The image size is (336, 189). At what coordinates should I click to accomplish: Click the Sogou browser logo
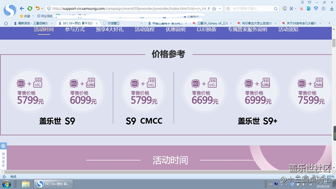[10, 10]
